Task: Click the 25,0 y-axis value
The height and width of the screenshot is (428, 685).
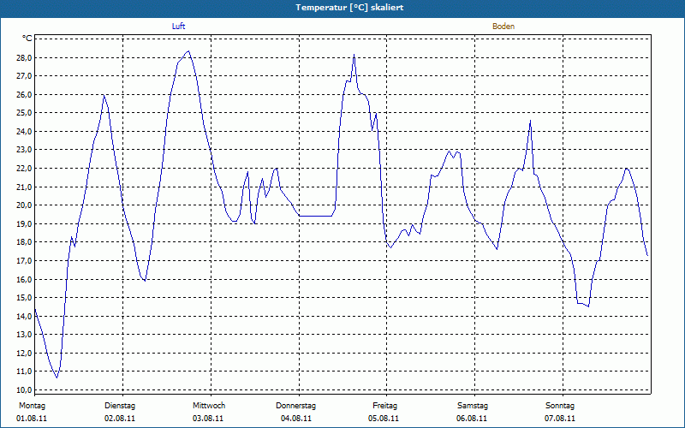Action: click(x=24, y=113)
